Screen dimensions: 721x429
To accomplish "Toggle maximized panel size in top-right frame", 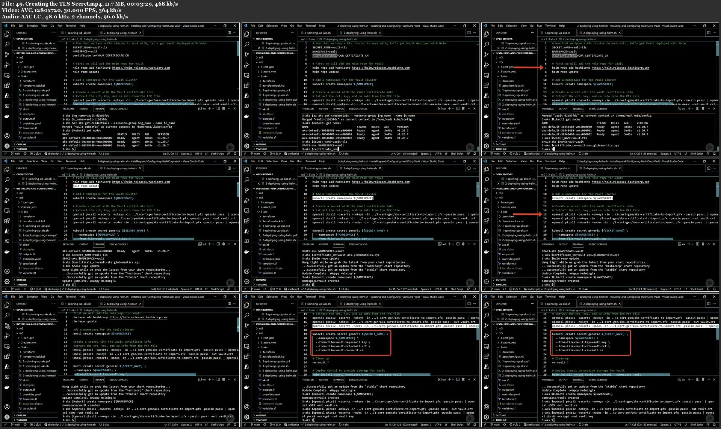I will click(x=709, y=108).
